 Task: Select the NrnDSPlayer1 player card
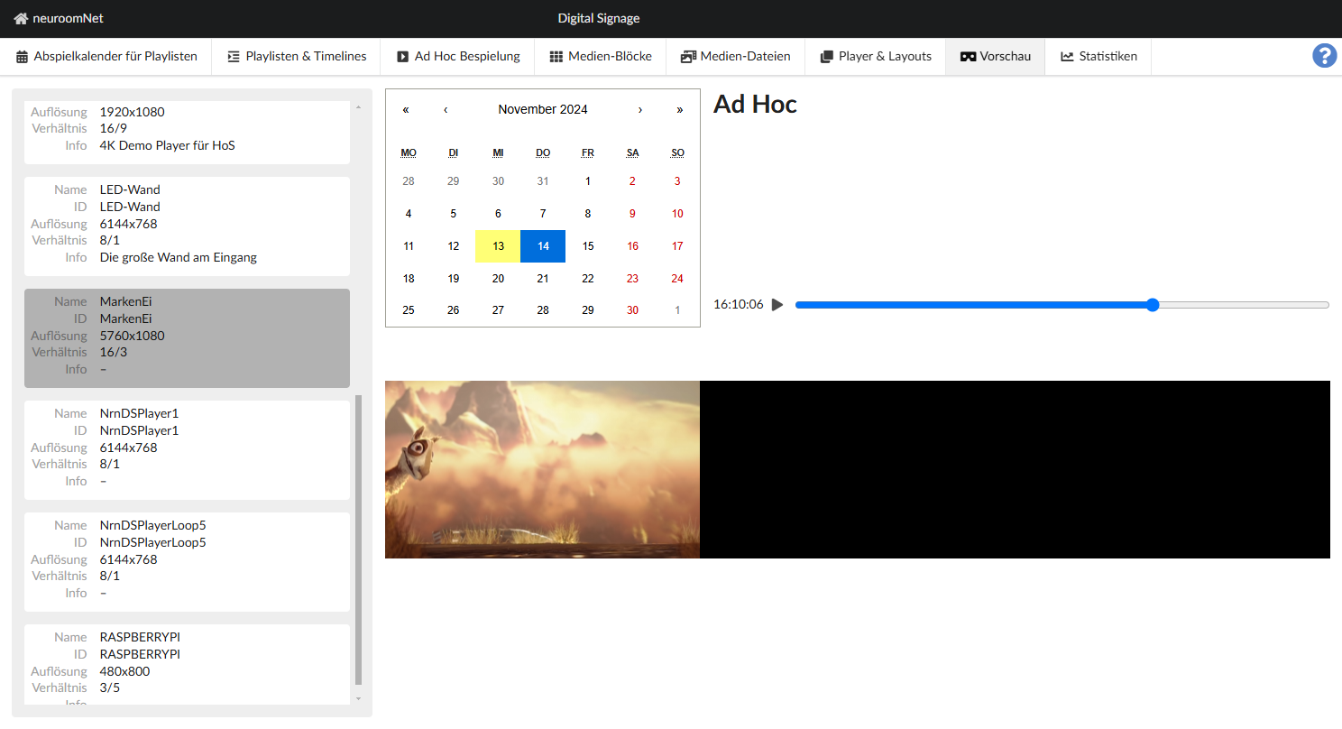pyautogui.click(x=187, y=449)
